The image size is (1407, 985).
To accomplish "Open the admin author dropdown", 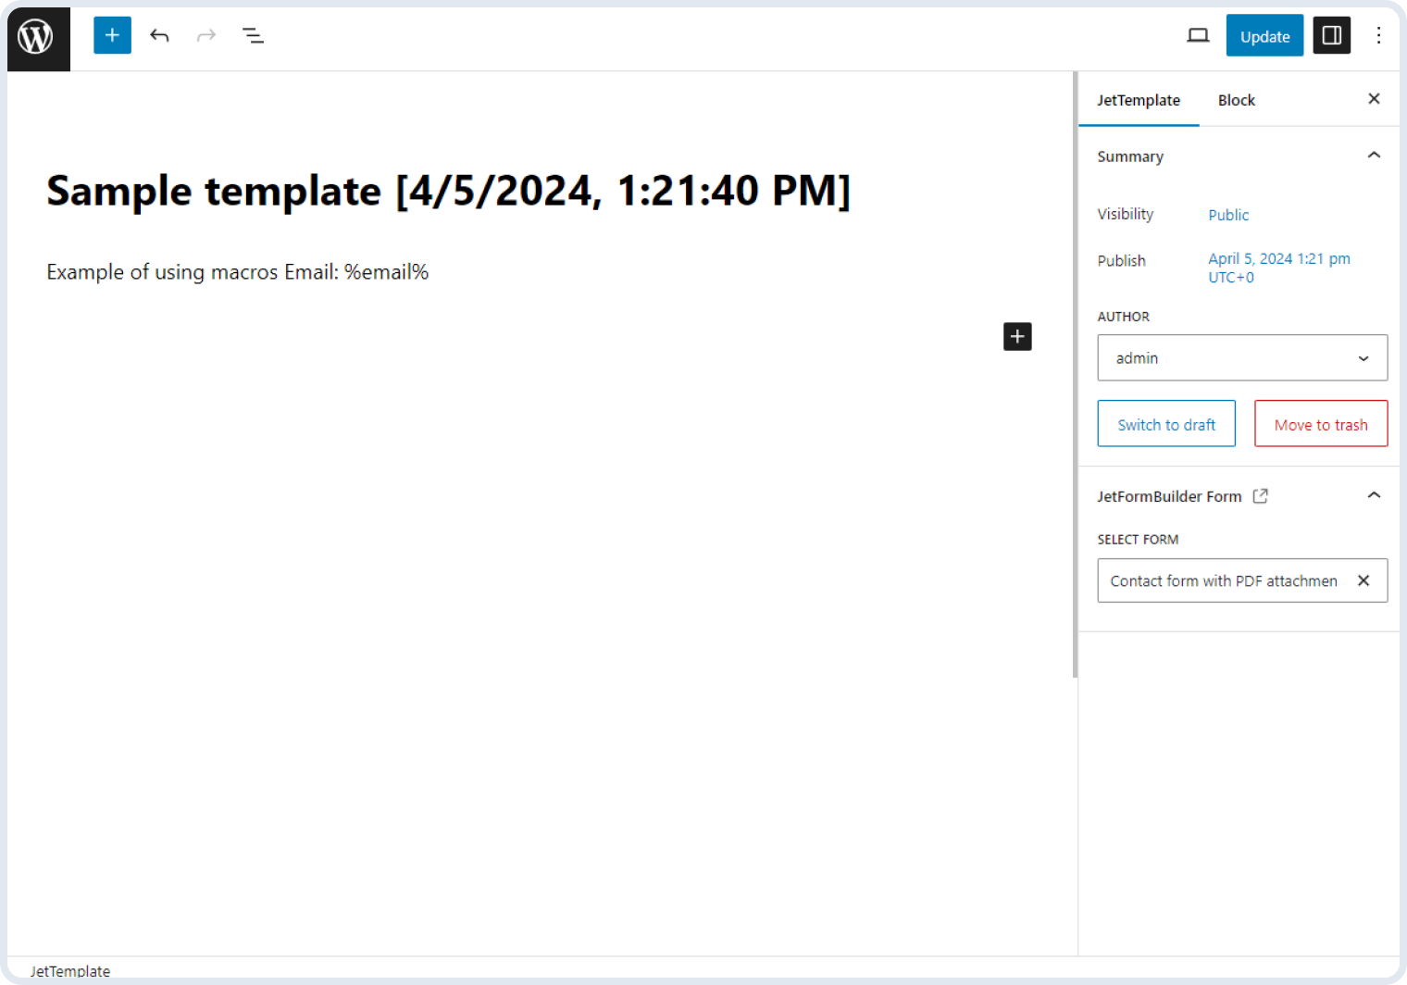I will pos(1242,358).
